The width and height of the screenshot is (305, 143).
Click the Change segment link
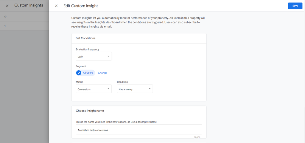pos(102,73)
